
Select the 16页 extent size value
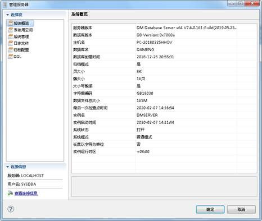pos(141,79)
